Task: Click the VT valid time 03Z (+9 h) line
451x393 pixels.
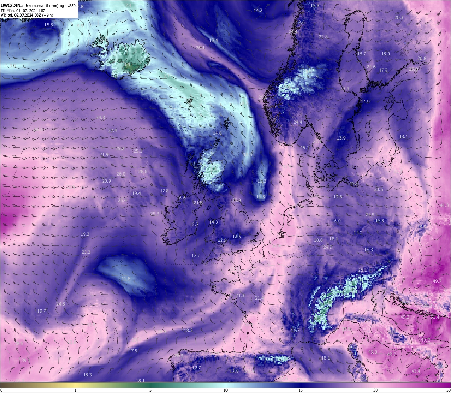Action: [x=27, y=15]
